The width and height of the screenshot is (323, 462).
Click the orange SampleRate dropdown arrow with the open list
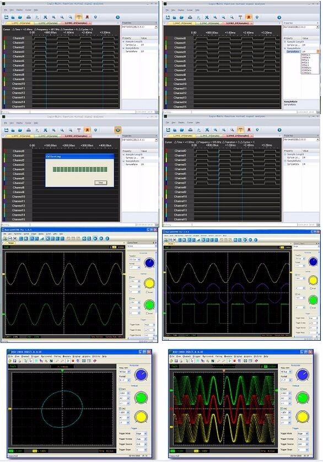pyautogui.click(x=318, y=51)
